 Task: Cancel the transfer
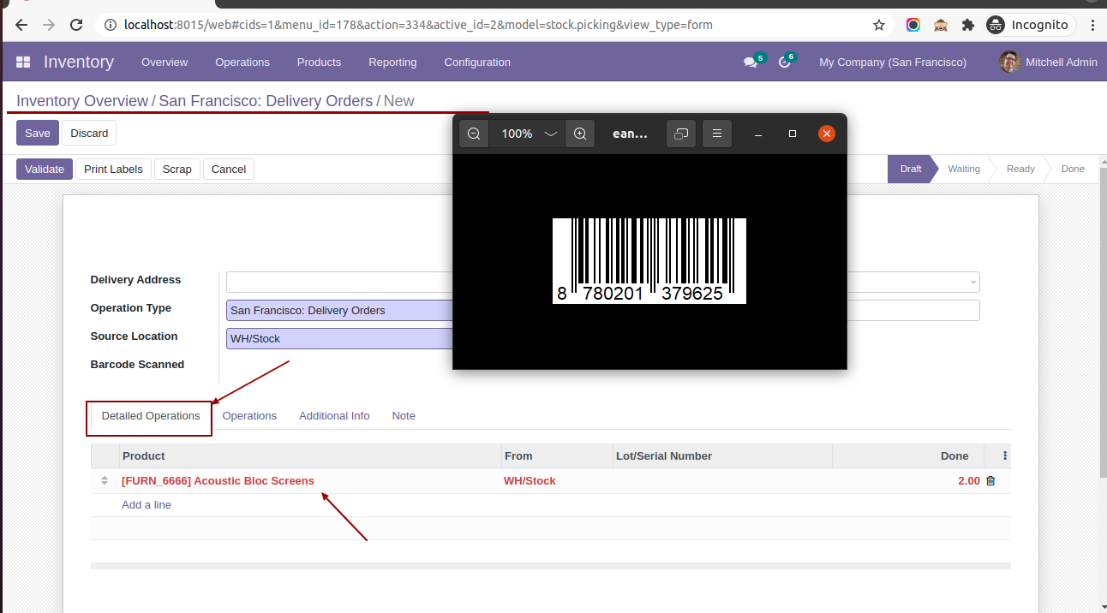229,169
